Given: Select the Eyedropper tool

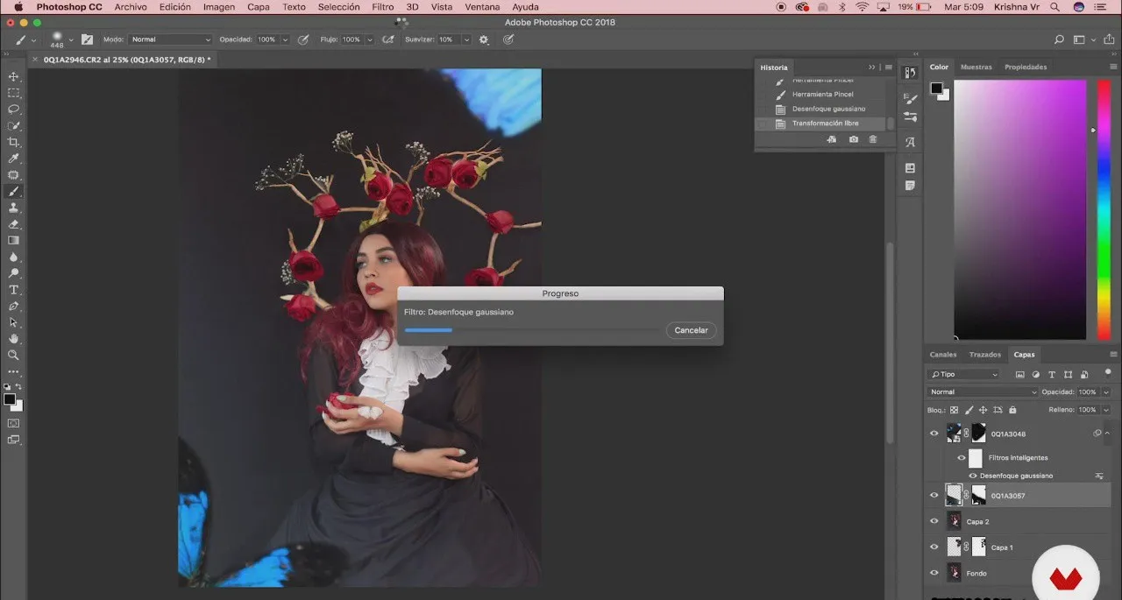Looking at the screenshot, I should coord(13,159).
